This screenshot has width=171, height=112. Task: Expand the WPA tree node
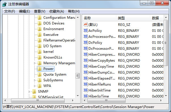tap(35, 86)
